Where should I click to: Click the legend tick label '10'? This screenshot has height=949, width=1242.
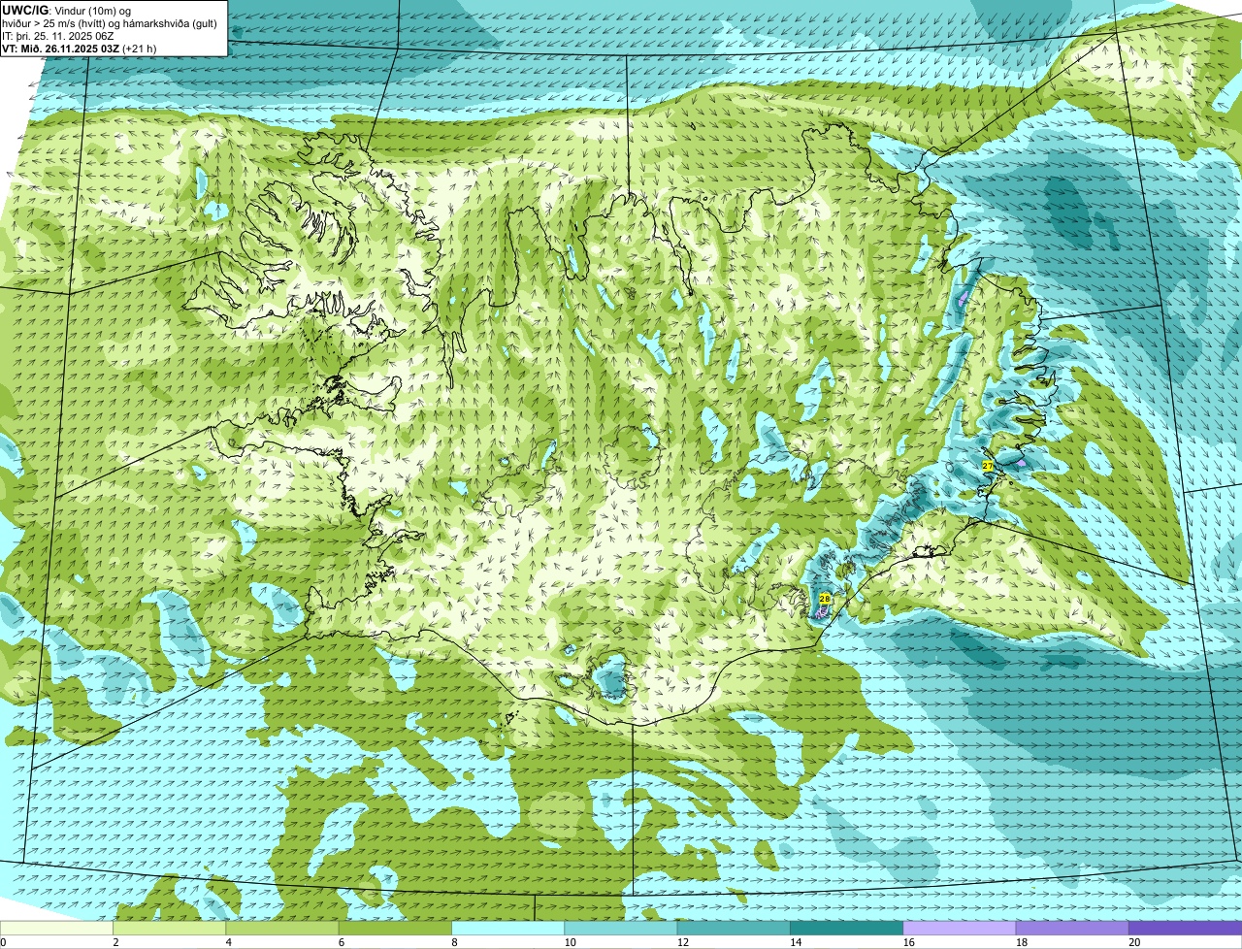tap(570, 942)
